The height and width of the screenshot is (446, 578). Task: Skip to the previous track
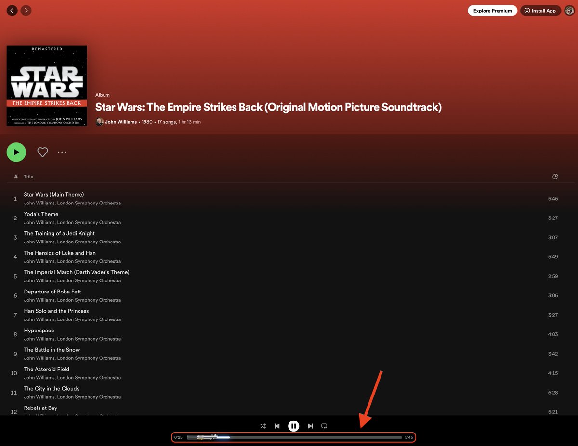coord(277,426)
